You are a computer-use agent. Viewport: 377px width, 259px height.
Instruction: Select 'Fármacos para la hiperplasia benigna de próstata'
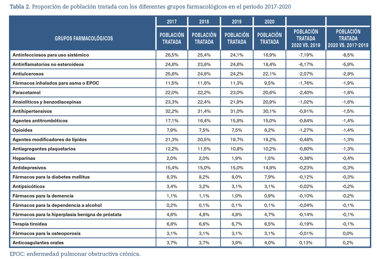point(67,215)
